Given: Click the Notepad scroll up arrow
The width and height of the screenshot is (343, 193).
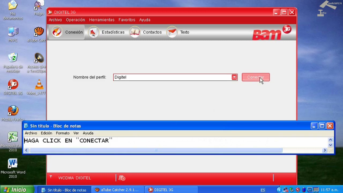Looking at the screenshot, I should pyautogui.click(x=330, y=140).
